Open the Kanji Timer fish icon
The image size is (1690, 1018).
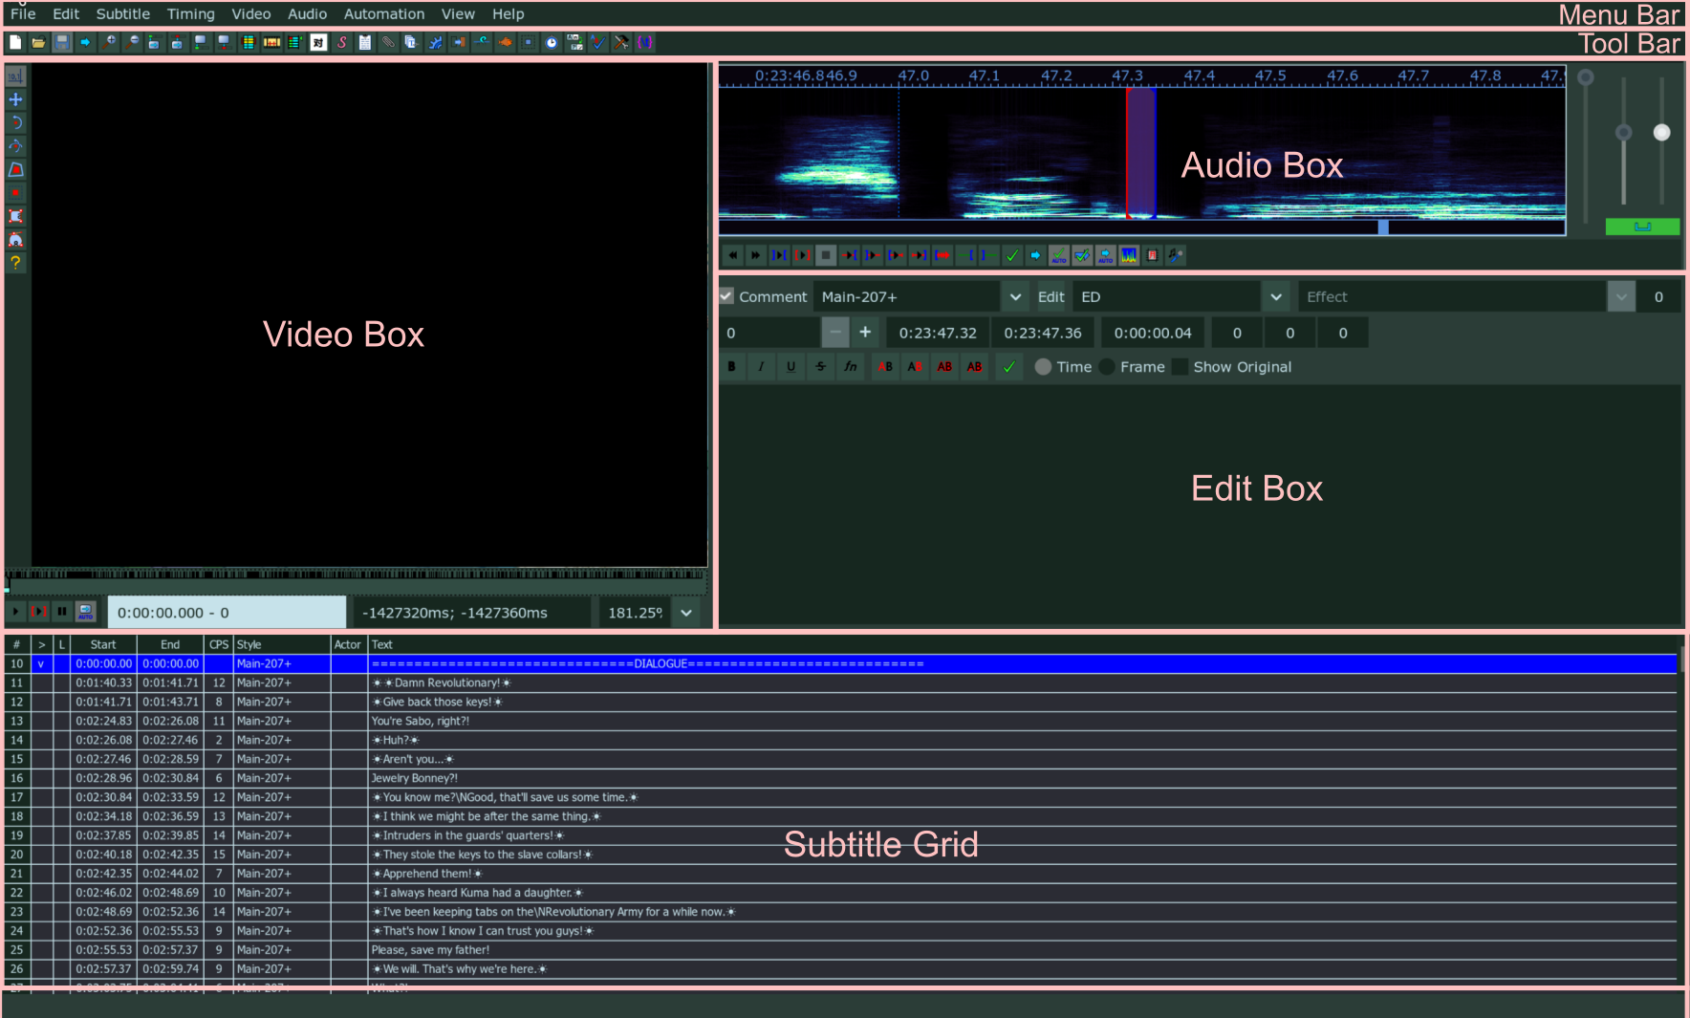click(505, 43)
